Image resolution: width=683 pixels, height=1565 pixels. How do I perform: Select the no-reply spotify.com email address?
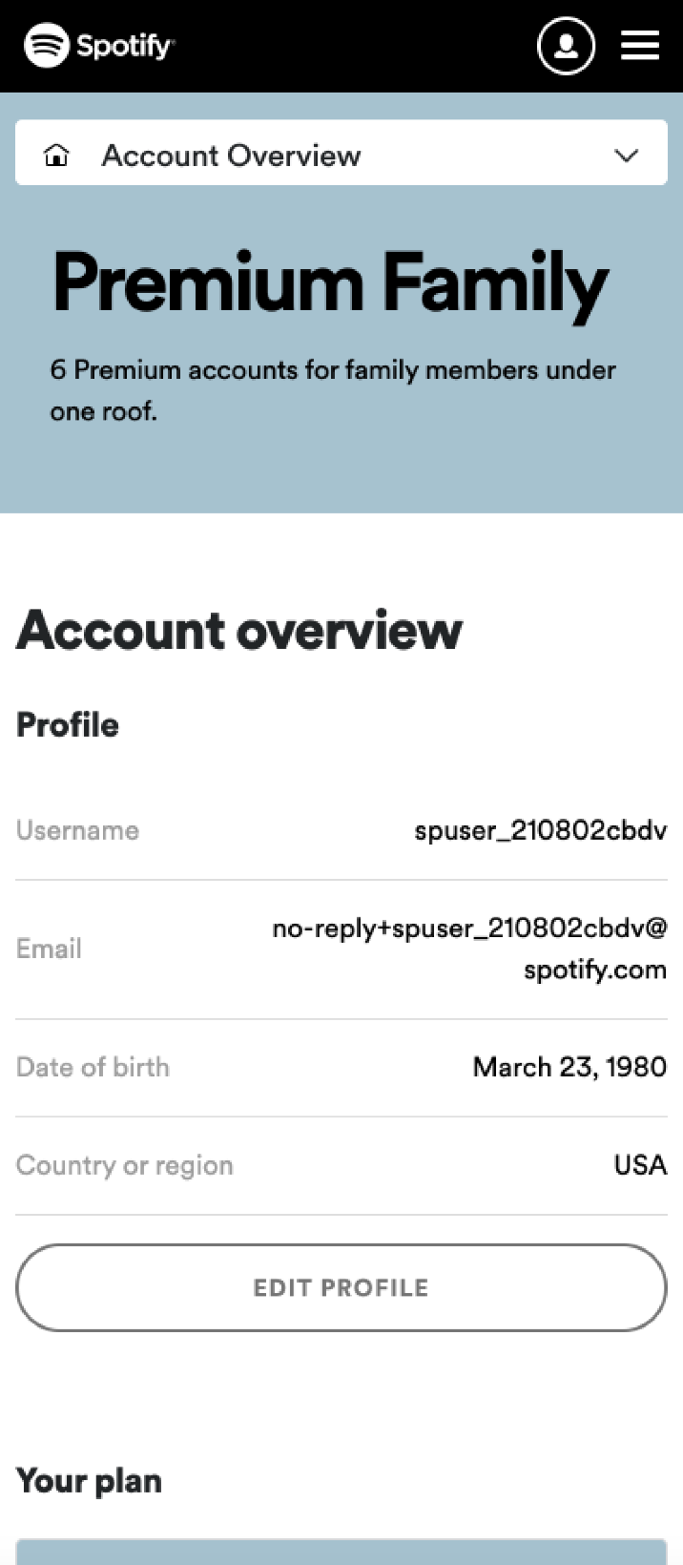tap(469, 949)
